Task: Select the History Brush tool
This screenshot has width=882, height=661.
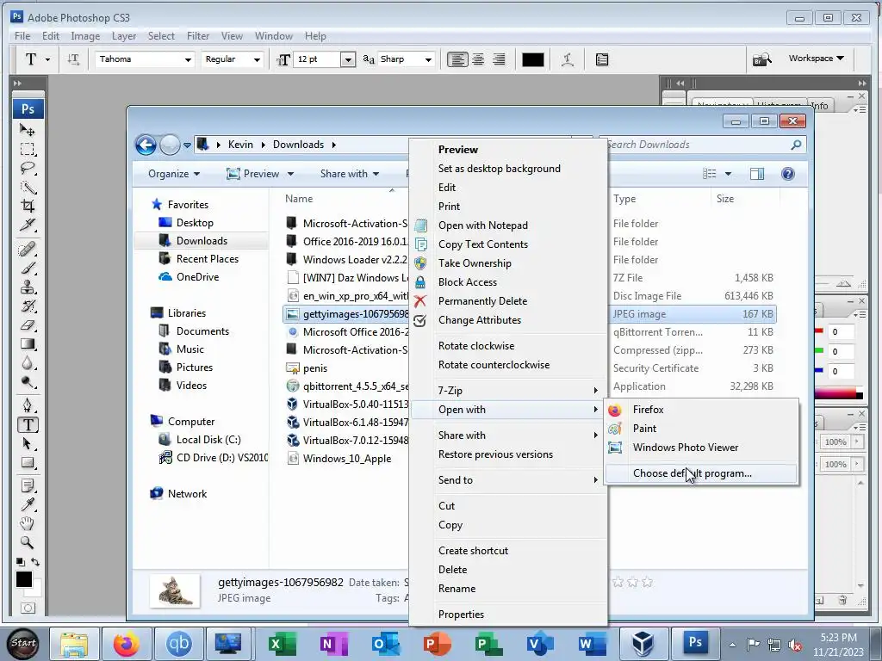Action: [28, 306]
